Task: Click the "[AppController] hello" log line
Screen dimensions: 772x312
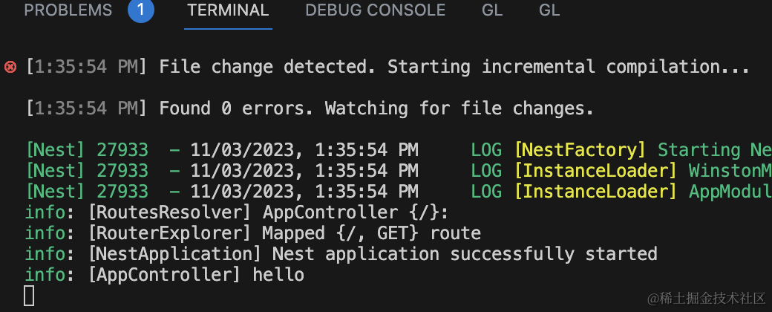Action: [x=196, y=275]
